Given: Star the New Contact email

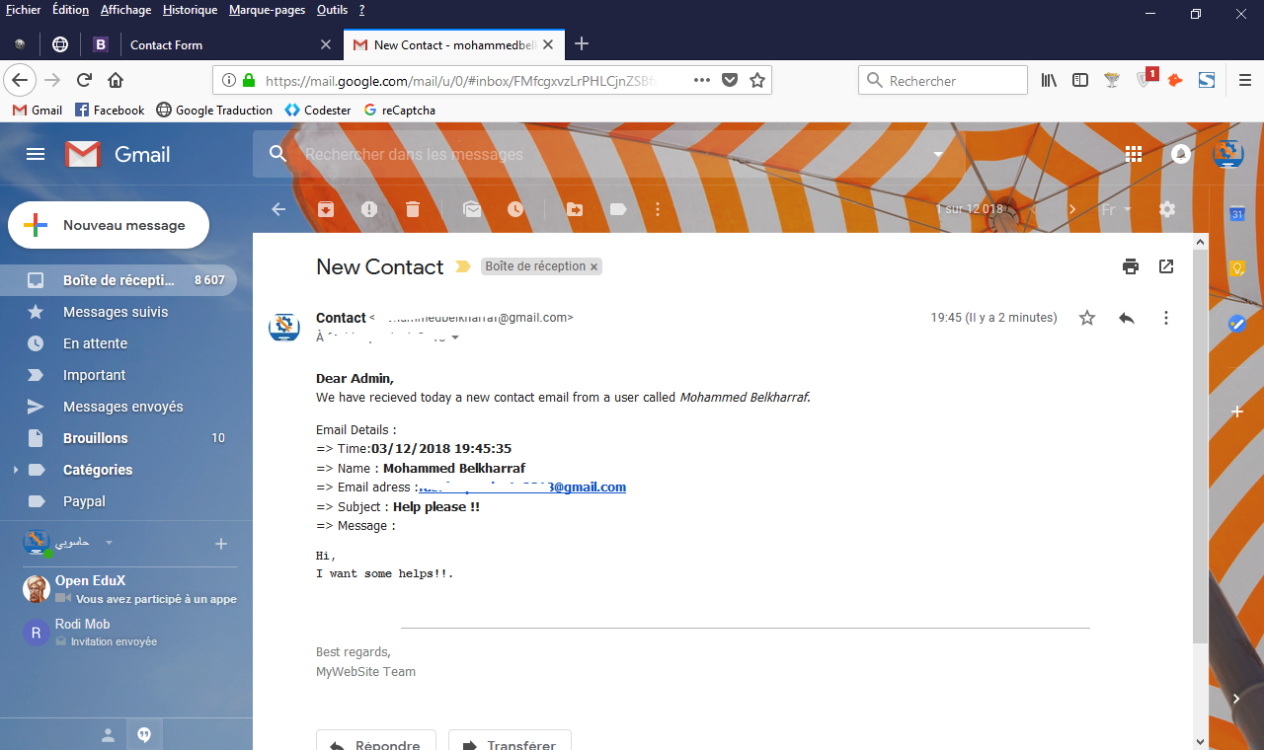Looking at the screenshot, I should [1087, 318].
